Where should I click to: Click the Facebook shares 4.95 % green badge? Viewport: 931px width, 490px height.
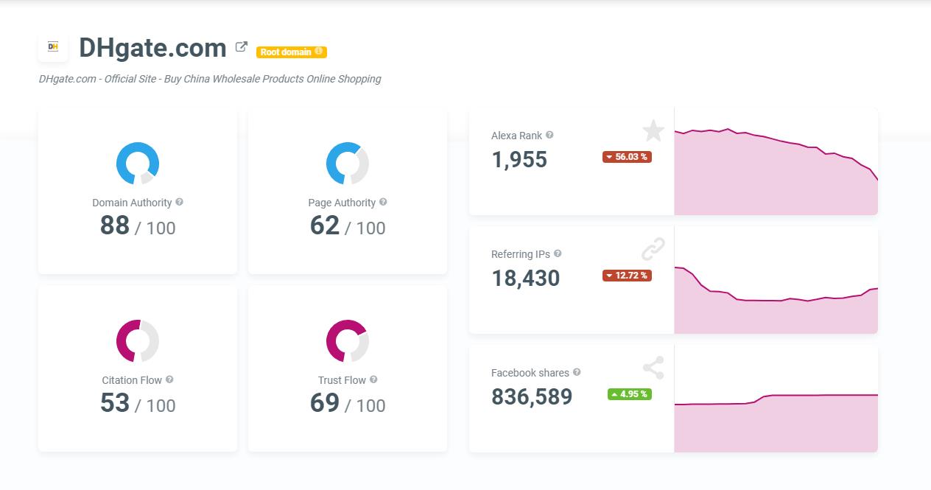pos(629,394)
